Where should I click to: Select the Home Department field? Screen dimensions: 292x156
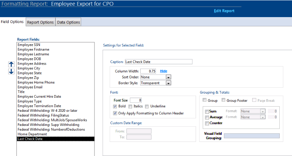coord(55,134)
